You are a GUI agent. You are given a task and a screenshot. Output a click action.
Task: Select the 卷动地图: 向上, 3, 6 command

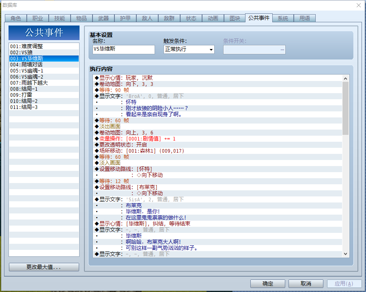[x=217, y=132]
